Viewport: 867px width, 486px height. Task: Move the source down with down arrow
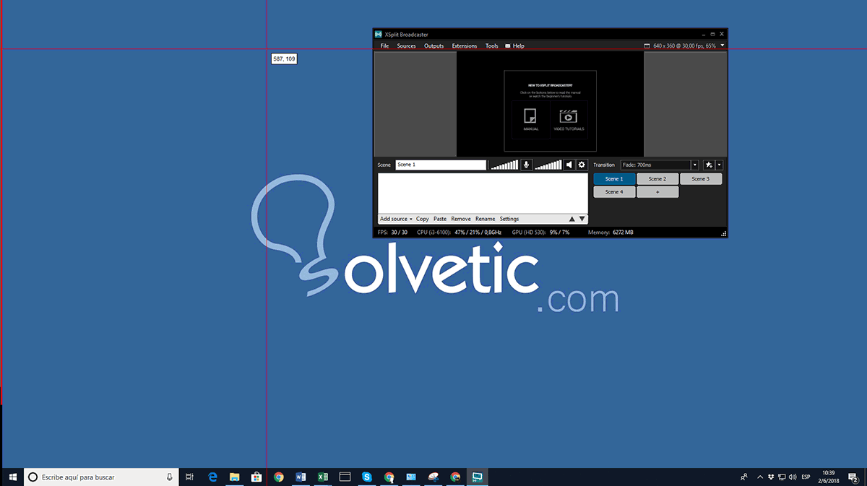click(582, 219)
